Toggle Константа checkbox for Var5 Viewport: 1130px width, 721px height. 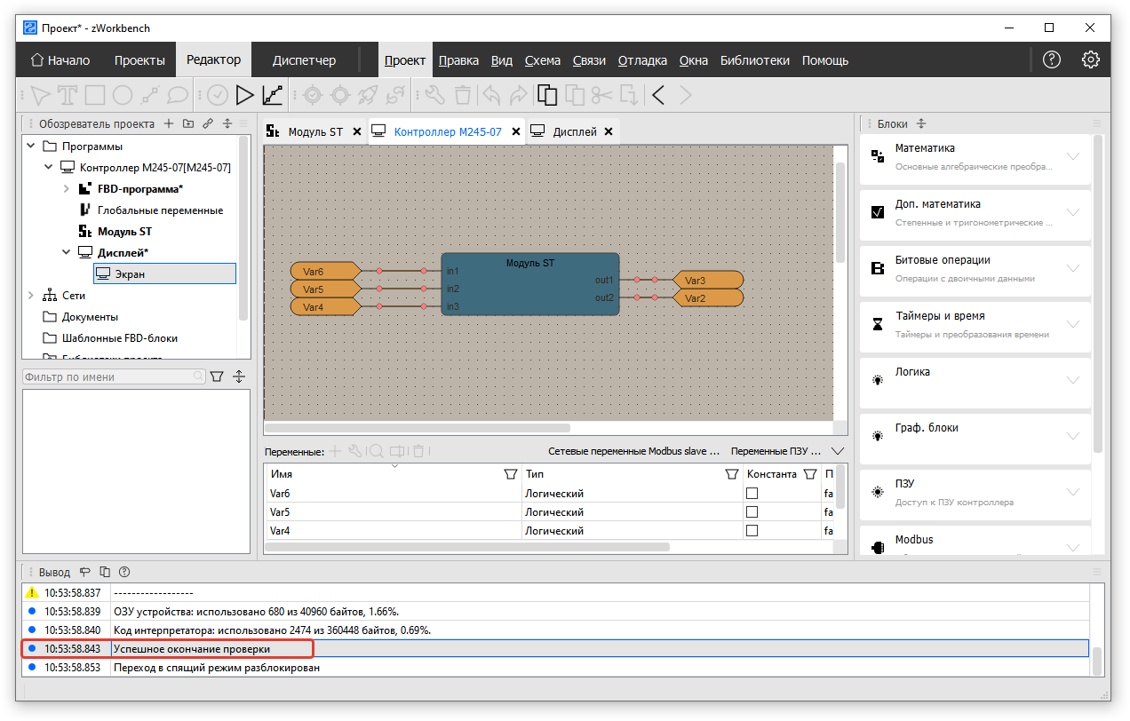pos(752,512)
